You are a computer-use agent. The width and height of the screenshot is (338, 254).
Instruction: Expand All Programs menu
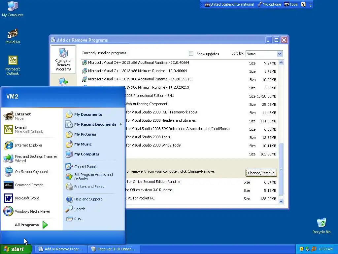click(31, 225)
